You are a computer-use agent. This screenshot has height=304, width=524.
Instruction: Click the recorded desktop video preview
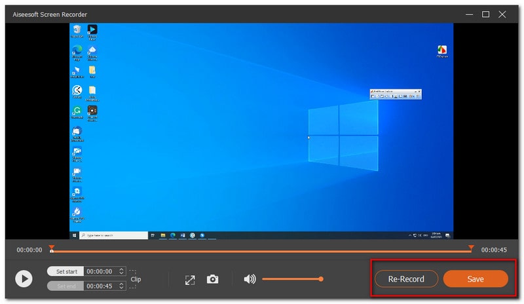[261, 131]
